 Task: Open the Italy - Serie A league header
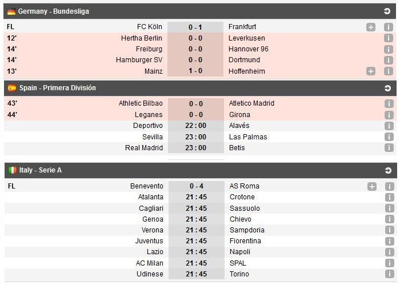coord(41,170)
